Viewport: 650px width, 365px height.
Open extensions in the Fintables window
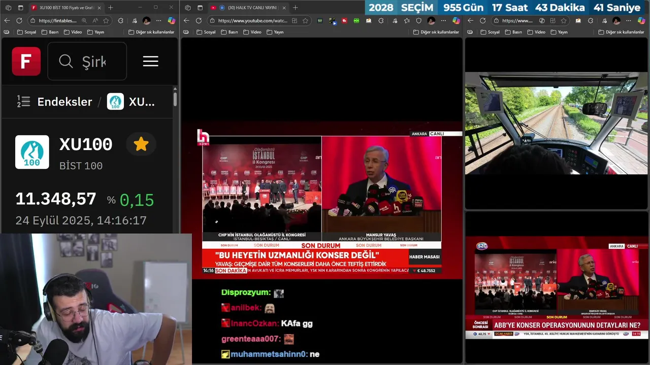click(x=120, y=20)
